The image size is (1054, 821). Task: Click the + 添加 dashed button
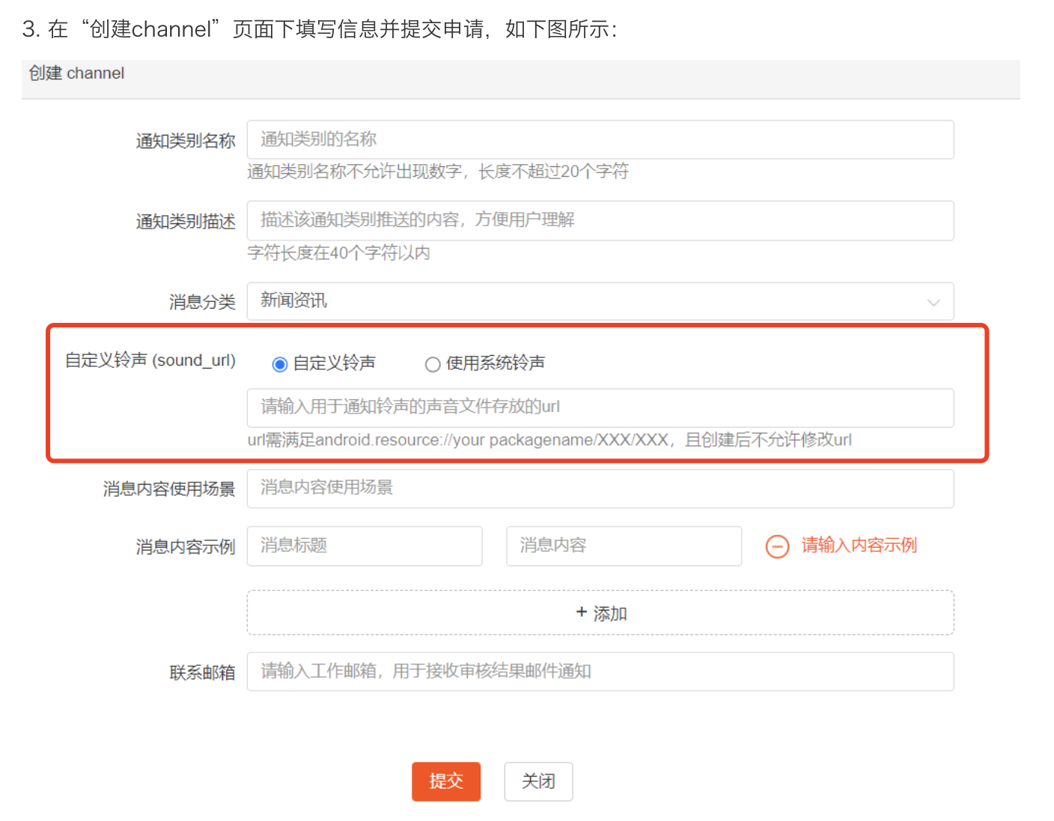600,613
